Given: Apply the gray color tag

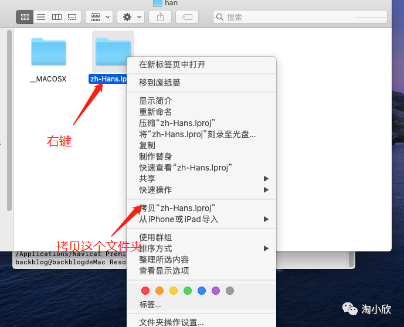Looking at the screenshot, I should 230,291.
